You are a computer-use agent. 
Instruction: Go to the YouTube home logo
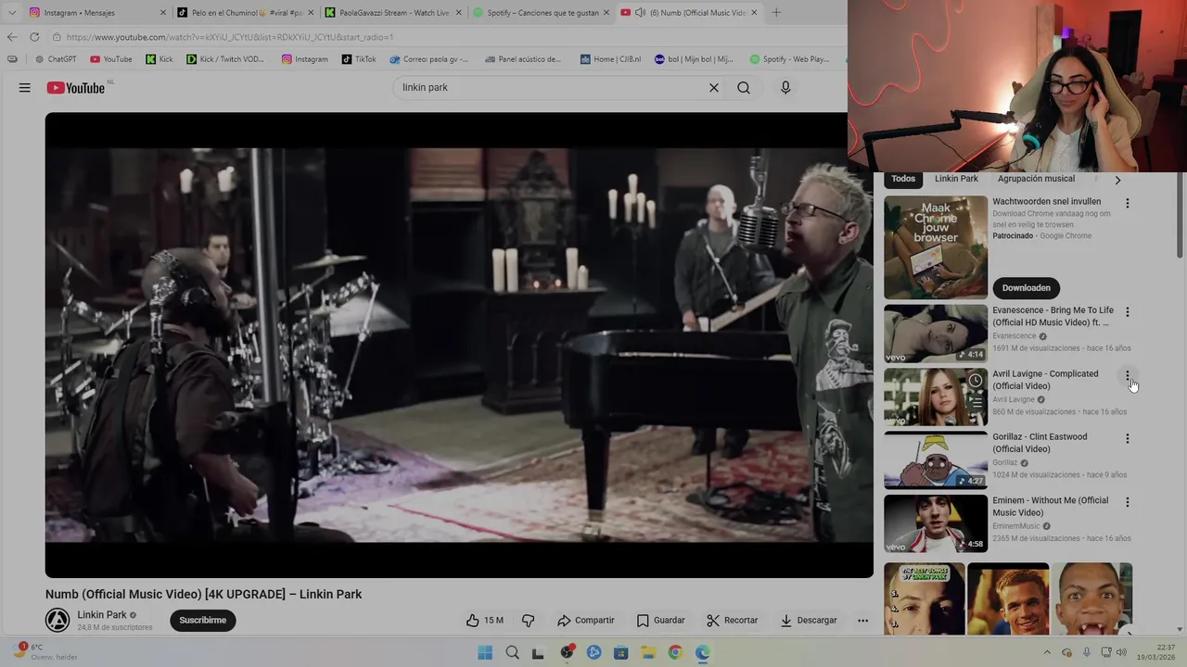[x=76, y=88]
